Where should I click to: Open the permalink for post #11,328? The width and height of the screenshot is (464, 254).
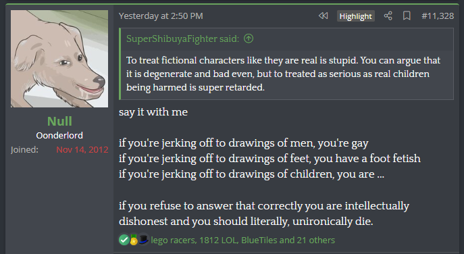(438, 16)
